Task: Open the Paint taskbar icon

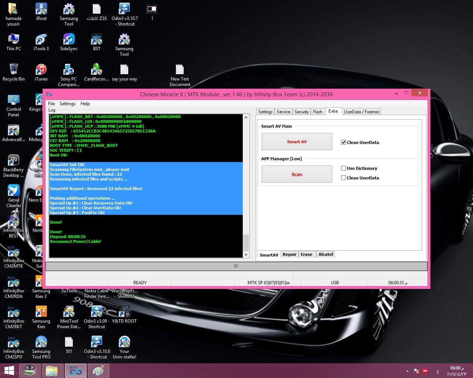Action: point(98,371)
